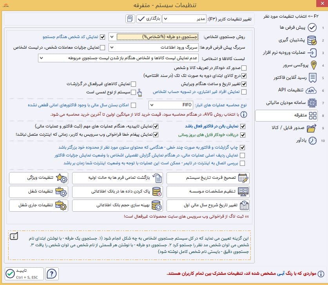Click the صدور فایل / کالا folder icon

(312, 128)
